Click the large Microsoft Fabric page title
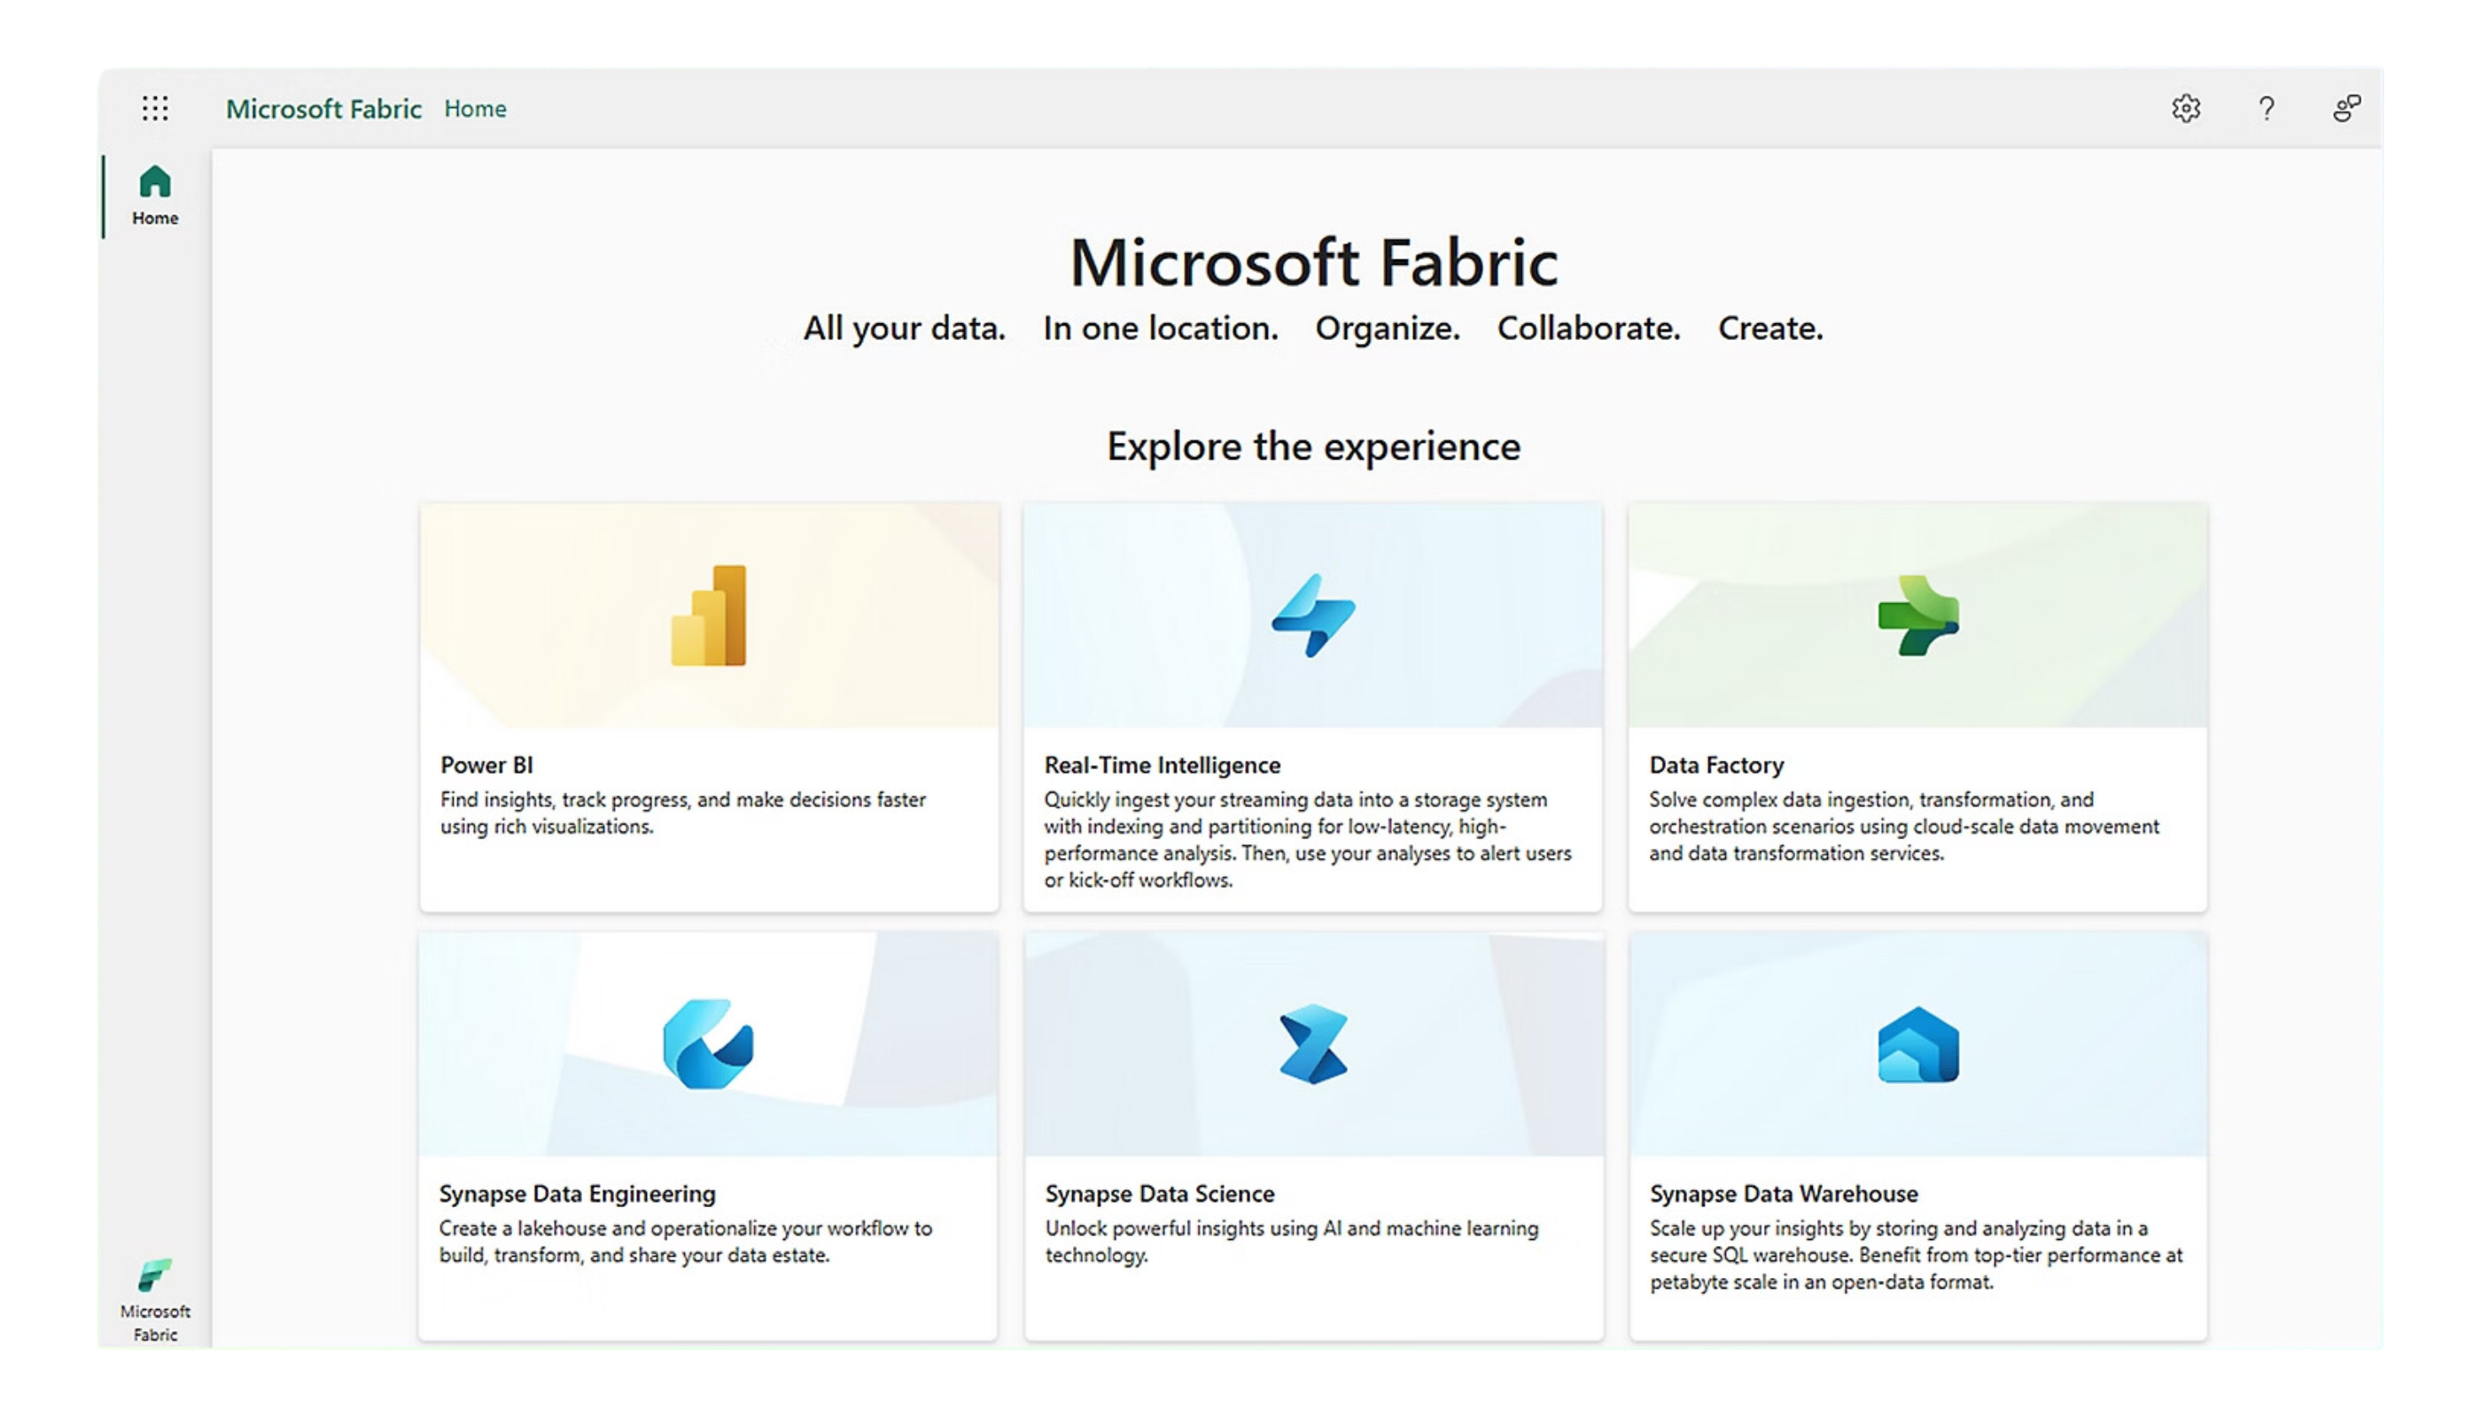This screenshot has height=1417, width=2481. tap(1313, 262)
